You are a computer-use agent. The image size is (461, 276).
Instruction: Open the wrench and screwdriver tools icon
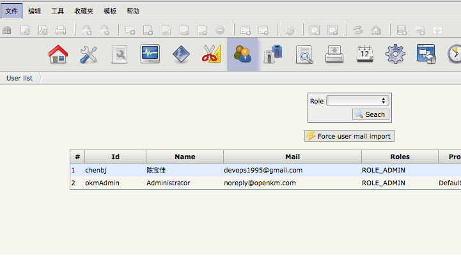(89, 54)
